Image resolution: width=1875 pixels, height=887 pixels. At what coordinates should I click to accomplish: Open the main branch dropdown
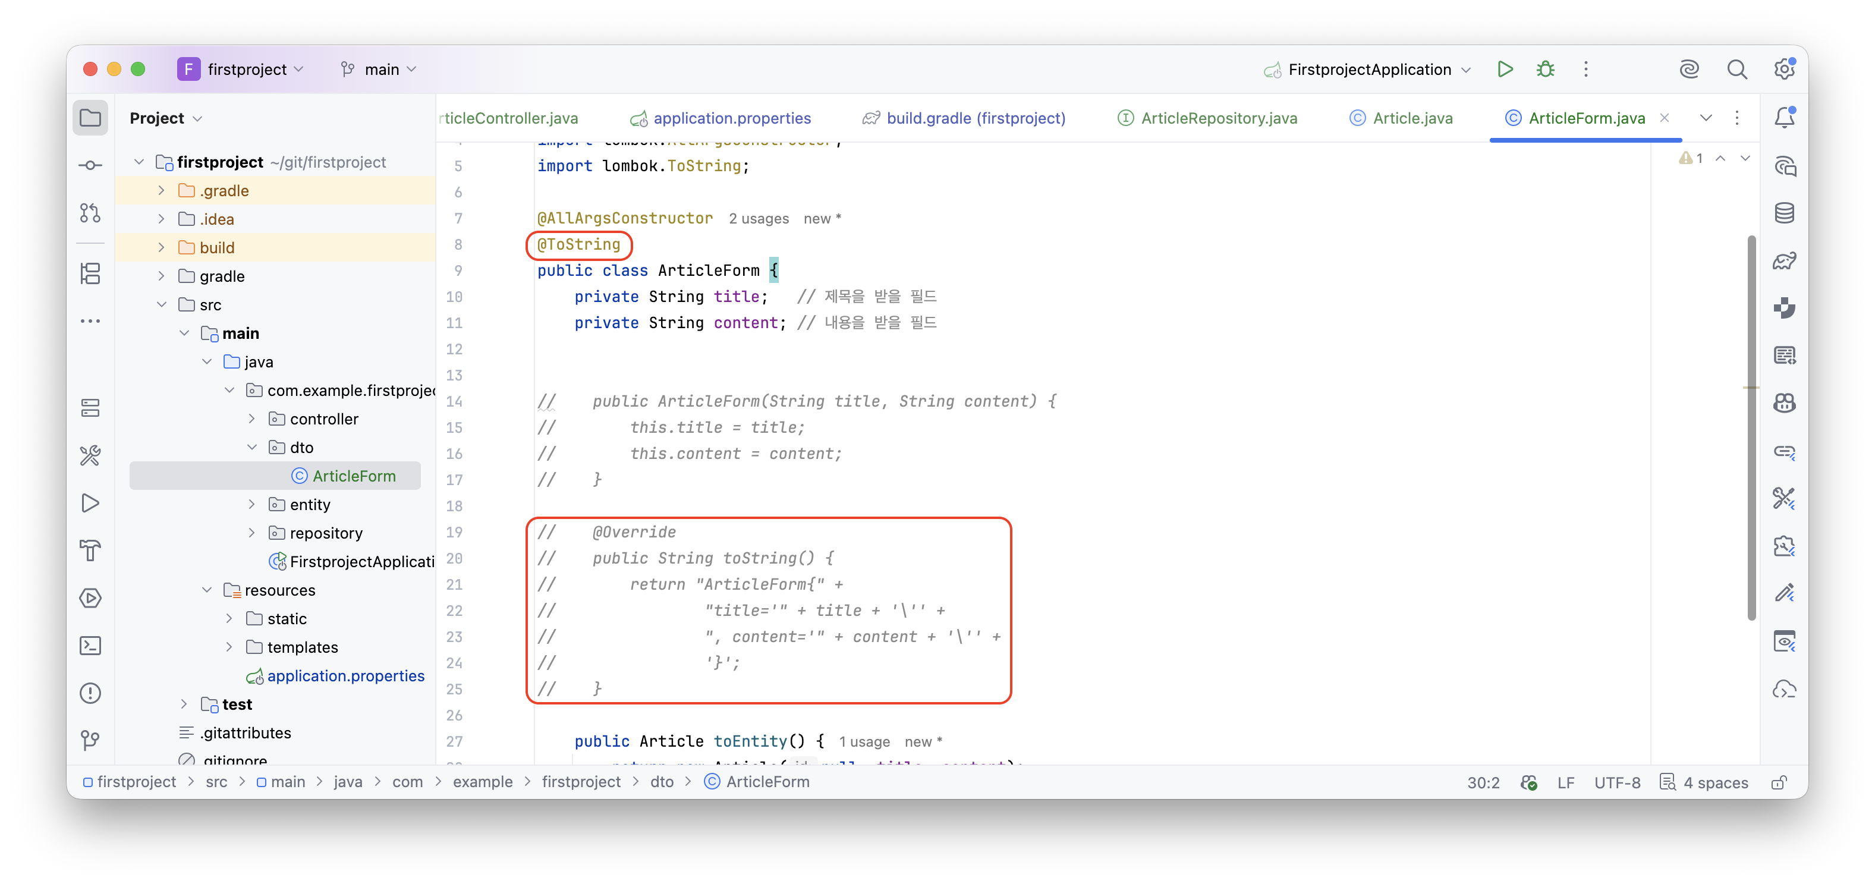(x=379, y=69)
